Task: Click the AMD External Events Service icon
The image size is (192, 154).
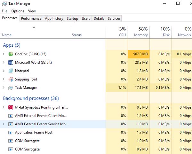Action: (x=11, y=124)
